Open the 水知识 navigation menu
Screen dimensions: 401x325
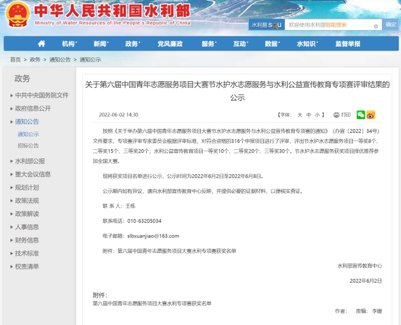tap(306, 44)
